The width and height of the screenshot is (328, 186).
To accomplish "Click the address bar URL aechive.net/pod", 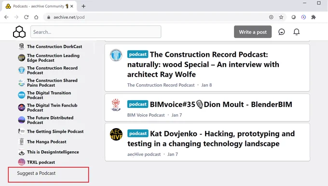I will tap(69, 17).
